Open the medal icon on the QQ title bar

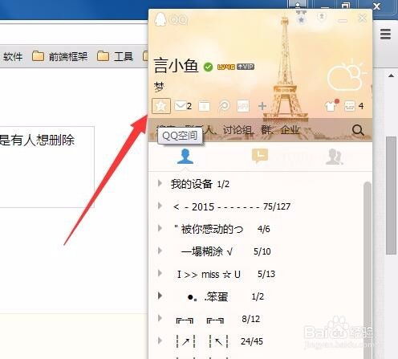[301, 18]
